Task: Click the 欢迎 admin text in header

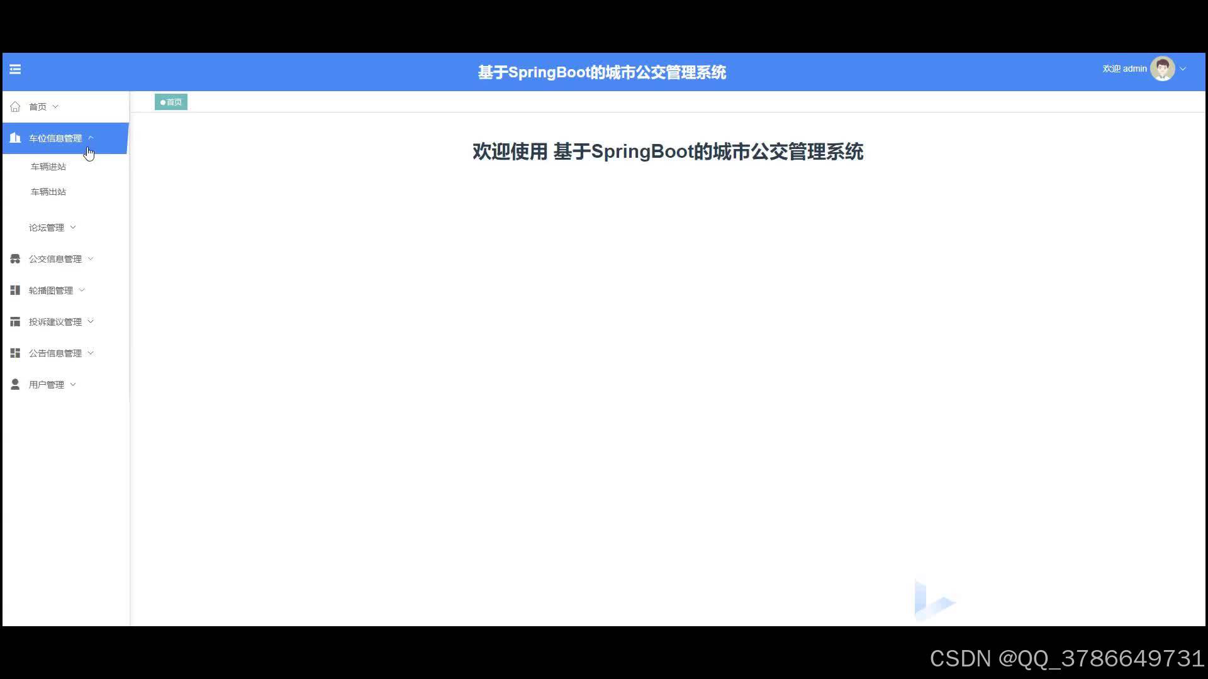Action: tap(1124, 69)
